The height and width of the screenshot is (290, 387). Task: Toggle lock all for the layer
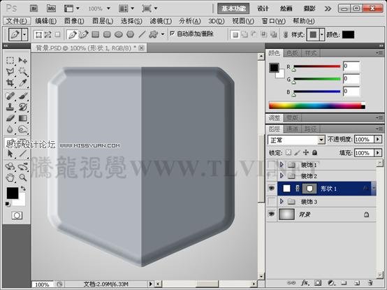point(314,153)
